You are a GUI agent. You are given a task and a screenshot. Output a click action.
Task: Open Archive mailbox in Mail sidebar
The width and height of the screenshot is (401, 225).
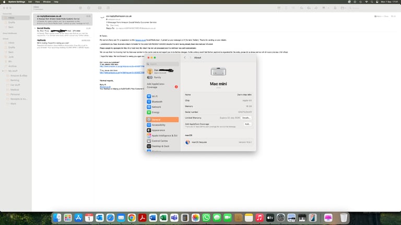(x=16, y=66)
